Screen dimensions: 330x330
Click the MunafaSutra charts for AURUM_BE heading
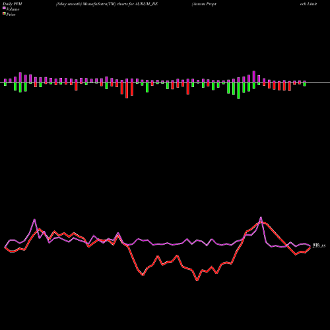tap(107, 4)
